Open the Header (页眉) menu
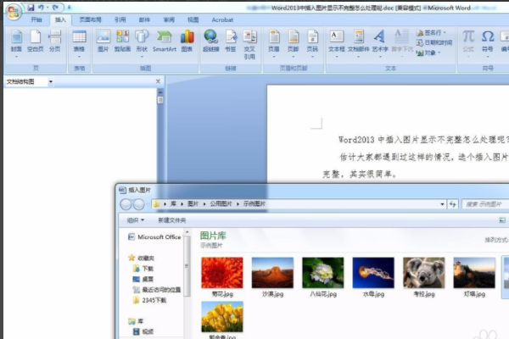 click(x=274, y=43)
